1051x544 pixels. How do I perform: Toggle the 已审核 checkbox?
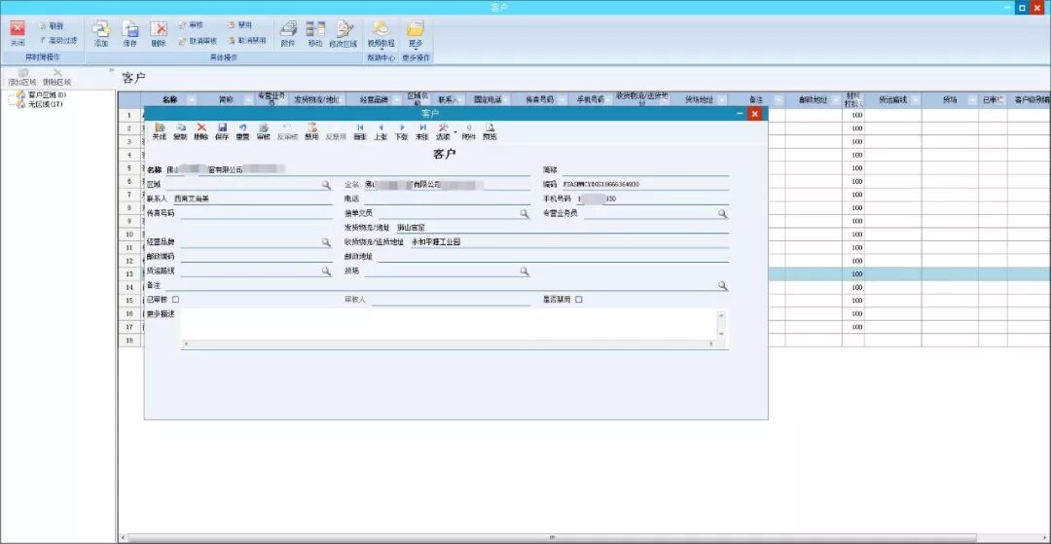click(175, 300)
